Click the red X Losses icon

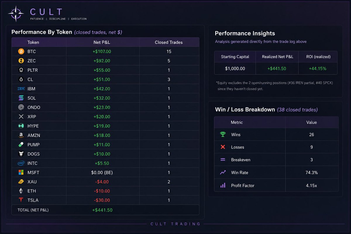click(223, 147)
